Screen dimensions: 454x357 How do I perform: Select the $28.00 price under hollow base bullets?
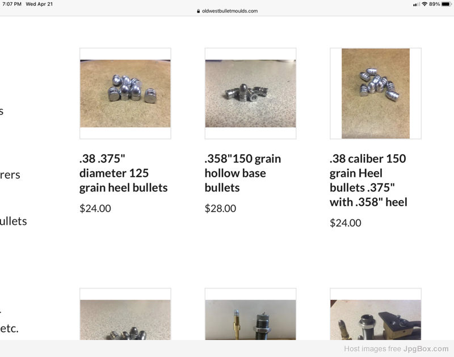(220, 209)
